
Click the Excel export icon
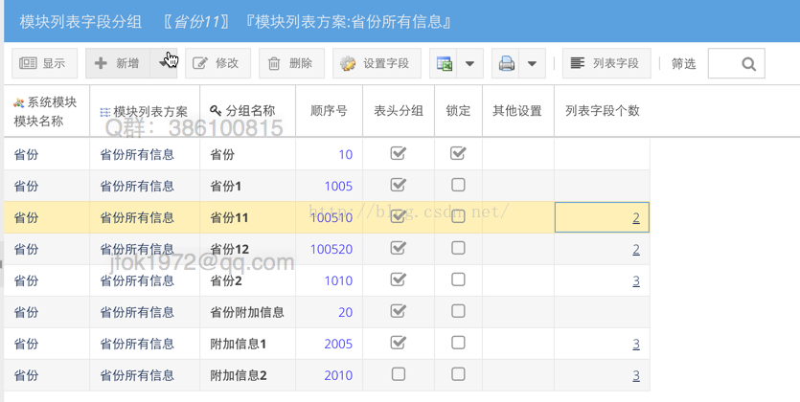(444, 63)
